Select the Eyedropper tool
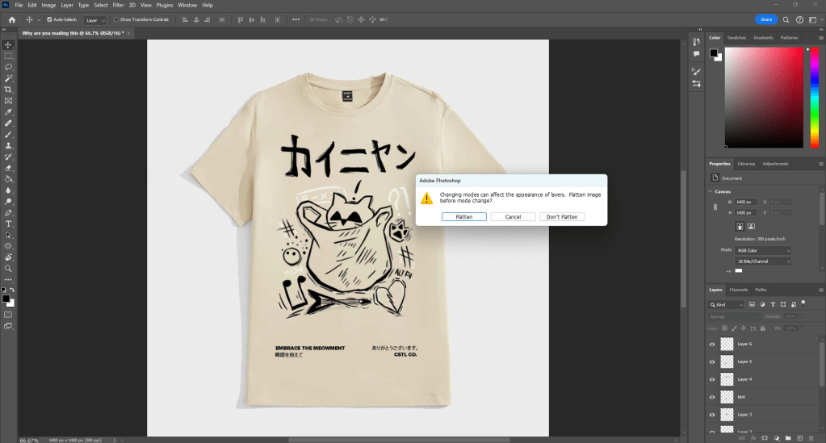The height and width of the screenshot is (443, 826). click(x=8, y=112)
